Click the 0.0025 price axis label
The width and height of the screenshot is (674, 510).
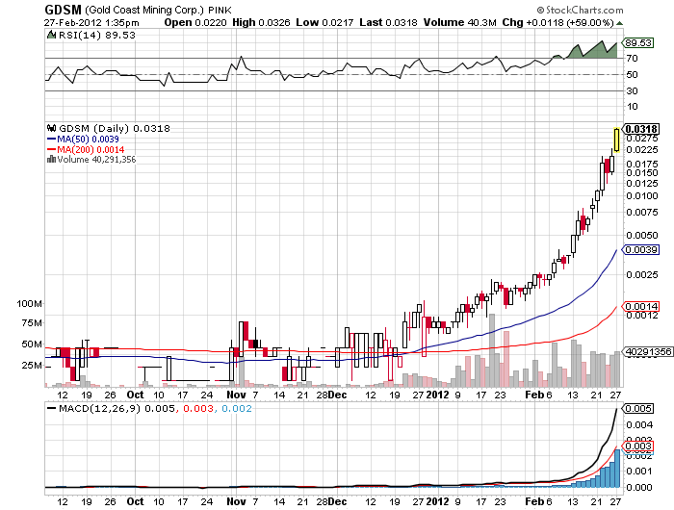point(642,274)
